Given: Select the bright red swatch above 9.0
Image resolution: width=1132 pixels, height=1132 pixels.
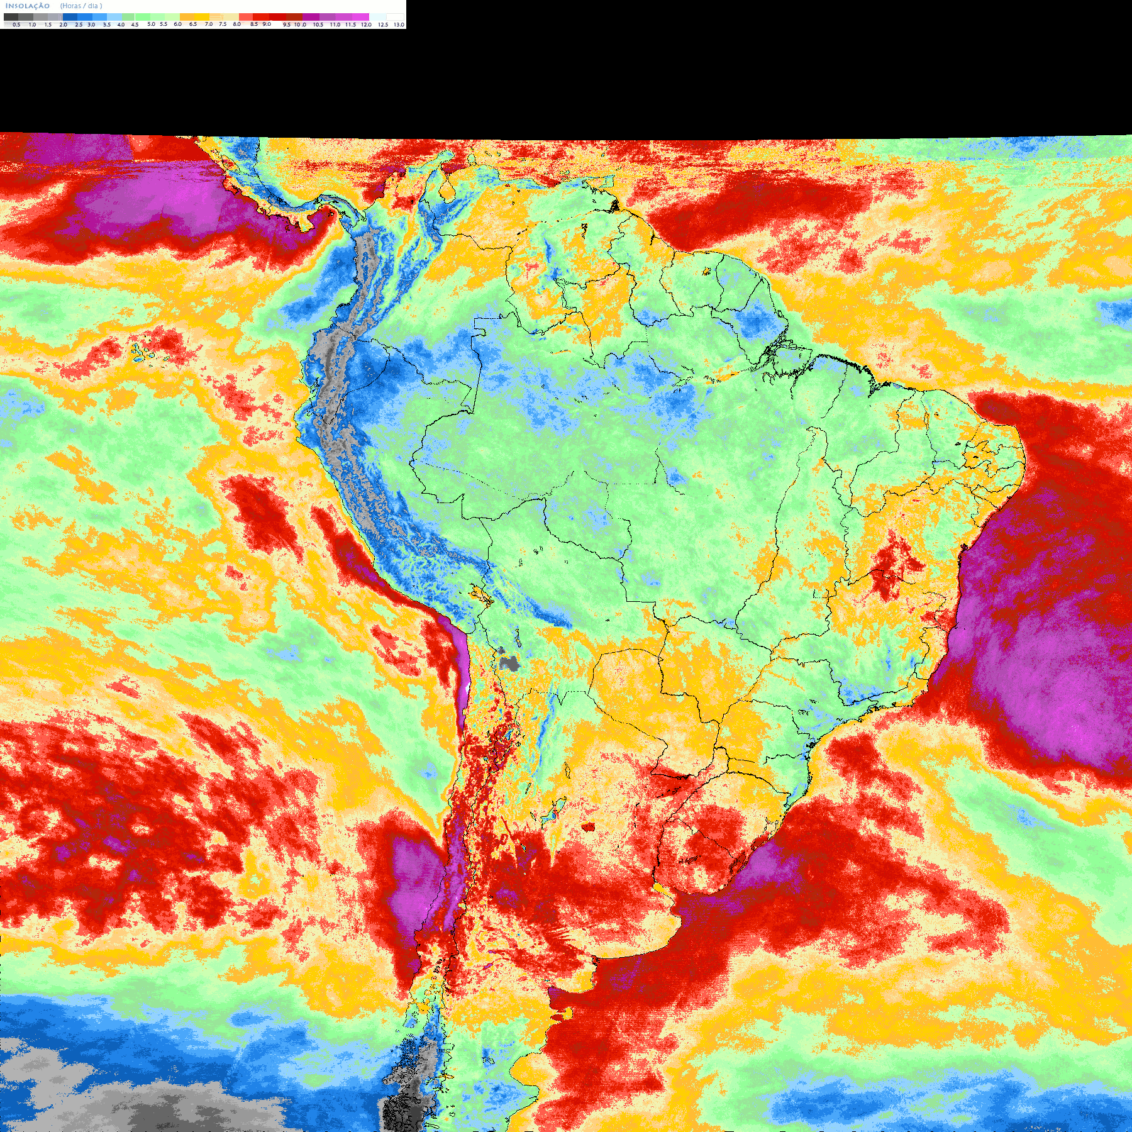Looking at the screenshot, I should pyautogui.click(x=261, y=17).
